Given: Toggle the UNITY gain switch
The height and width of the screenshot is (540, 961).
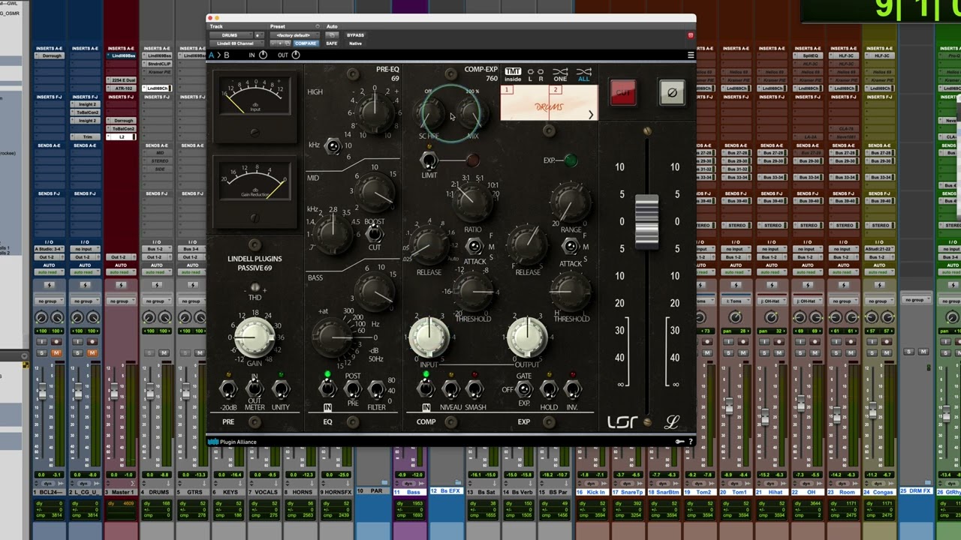Looking at the screenshot, I should coord(281,388).
